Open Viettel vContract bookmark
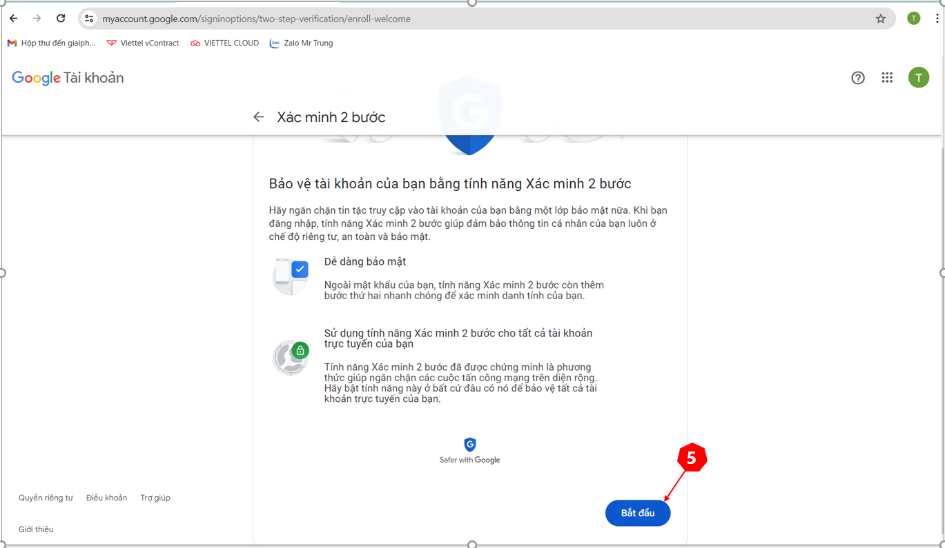The height and width of the screenshot is (548, 945). click(x=143, y=43)
